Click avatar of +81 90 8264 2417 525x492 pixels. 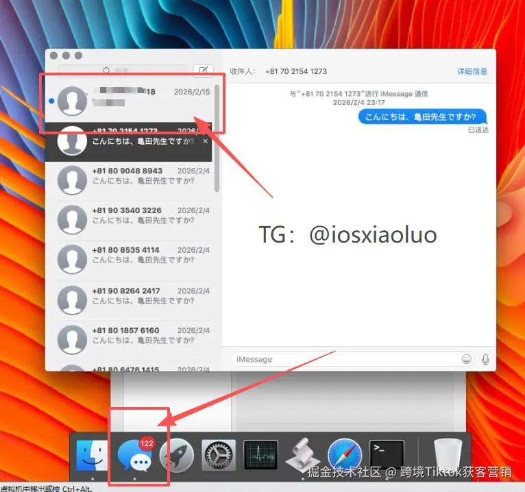point(72,300)
